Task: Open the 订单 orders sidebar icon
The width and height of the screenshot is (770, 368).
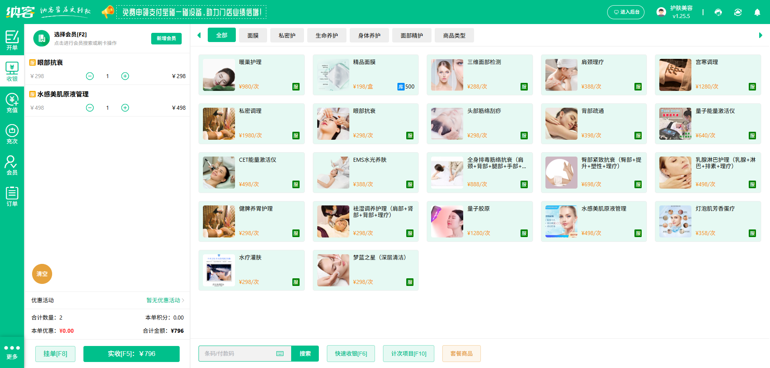Action: point(12,196)
